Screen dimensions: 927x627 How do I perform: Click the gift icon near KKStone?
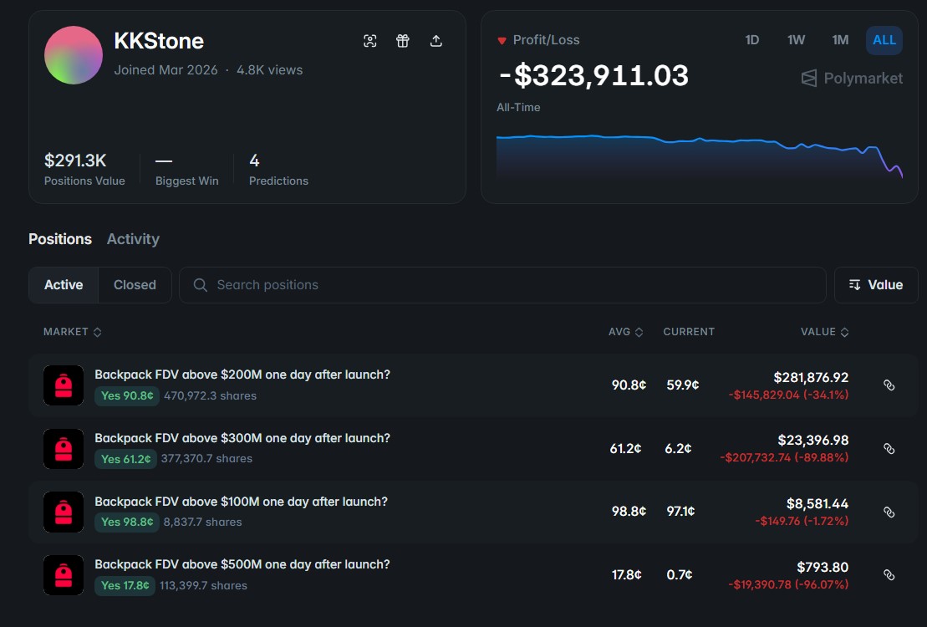pos(403,41)
